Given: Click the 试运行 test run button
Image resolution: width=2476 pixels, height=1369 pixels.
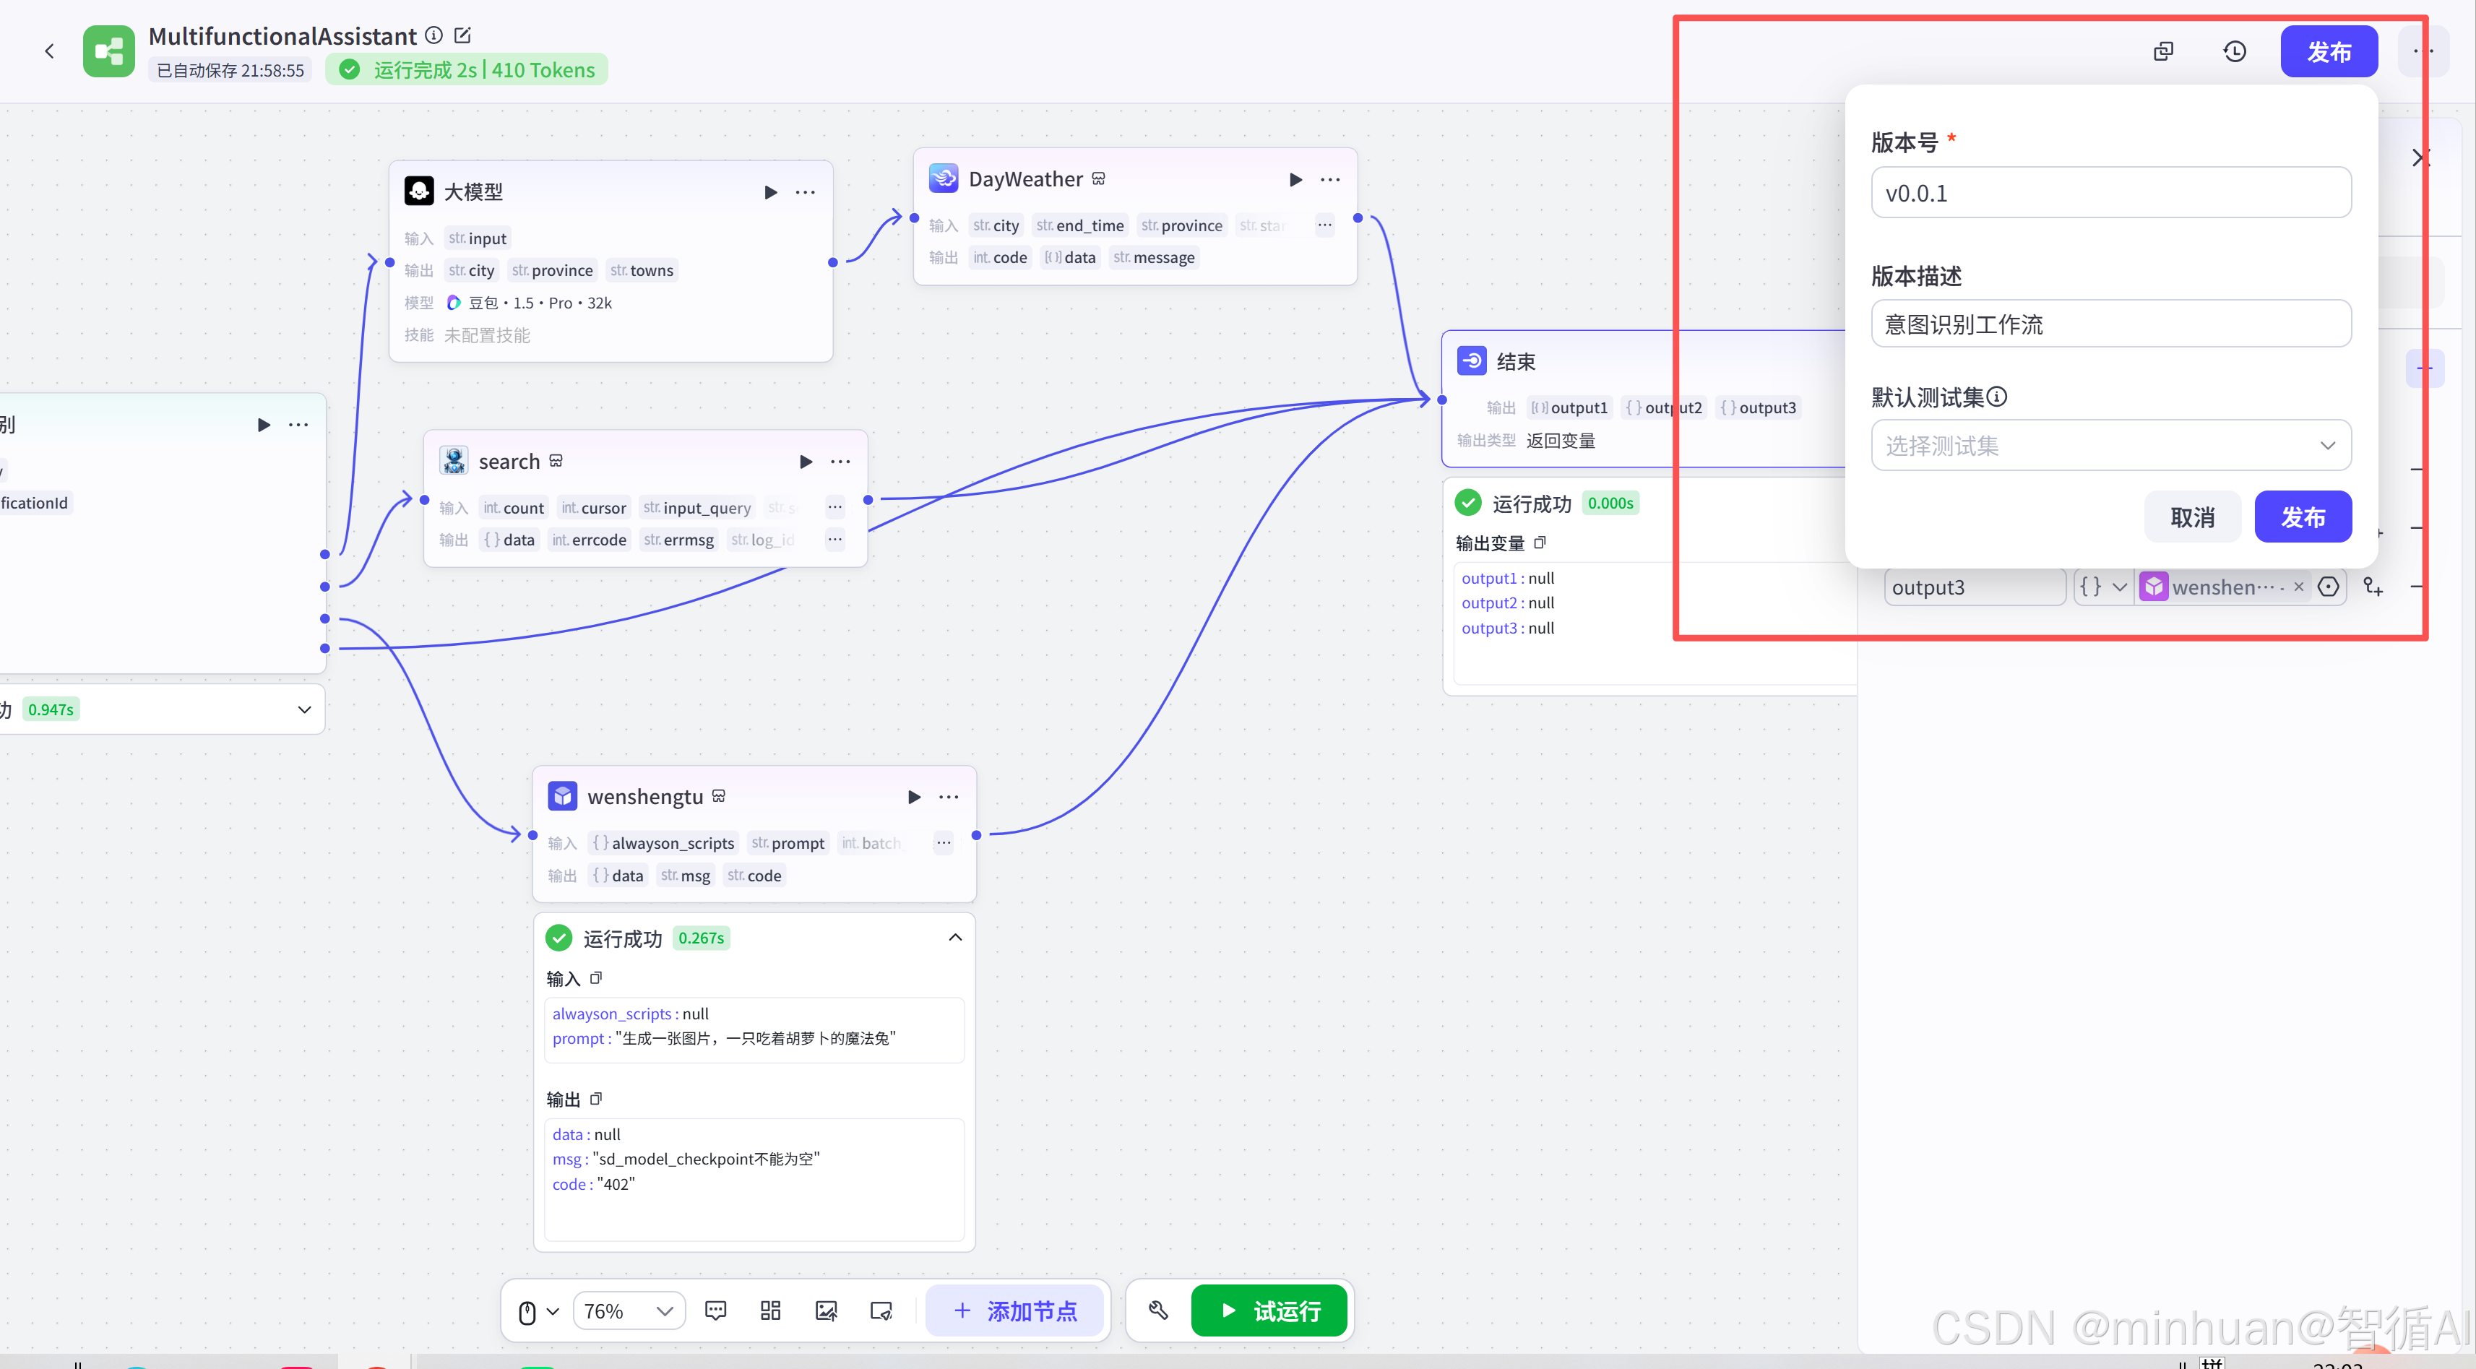Looking at the screenshot, I should [1268, 1310].
